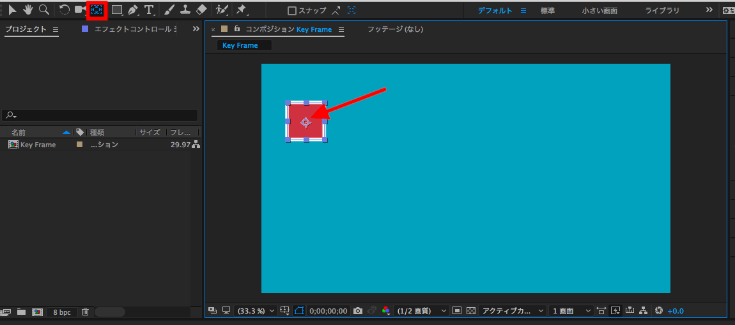Switch to フッテージ (なし) tab
This screenshot has width=735, height=325.
point(395,29)
